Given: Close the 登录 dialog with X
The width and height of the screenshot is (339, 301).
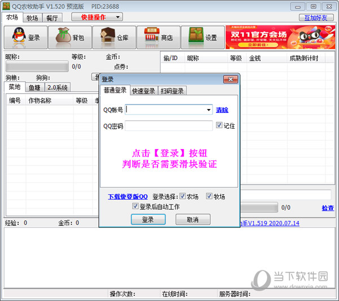Looking at the screenshot, I should [230, 79].
